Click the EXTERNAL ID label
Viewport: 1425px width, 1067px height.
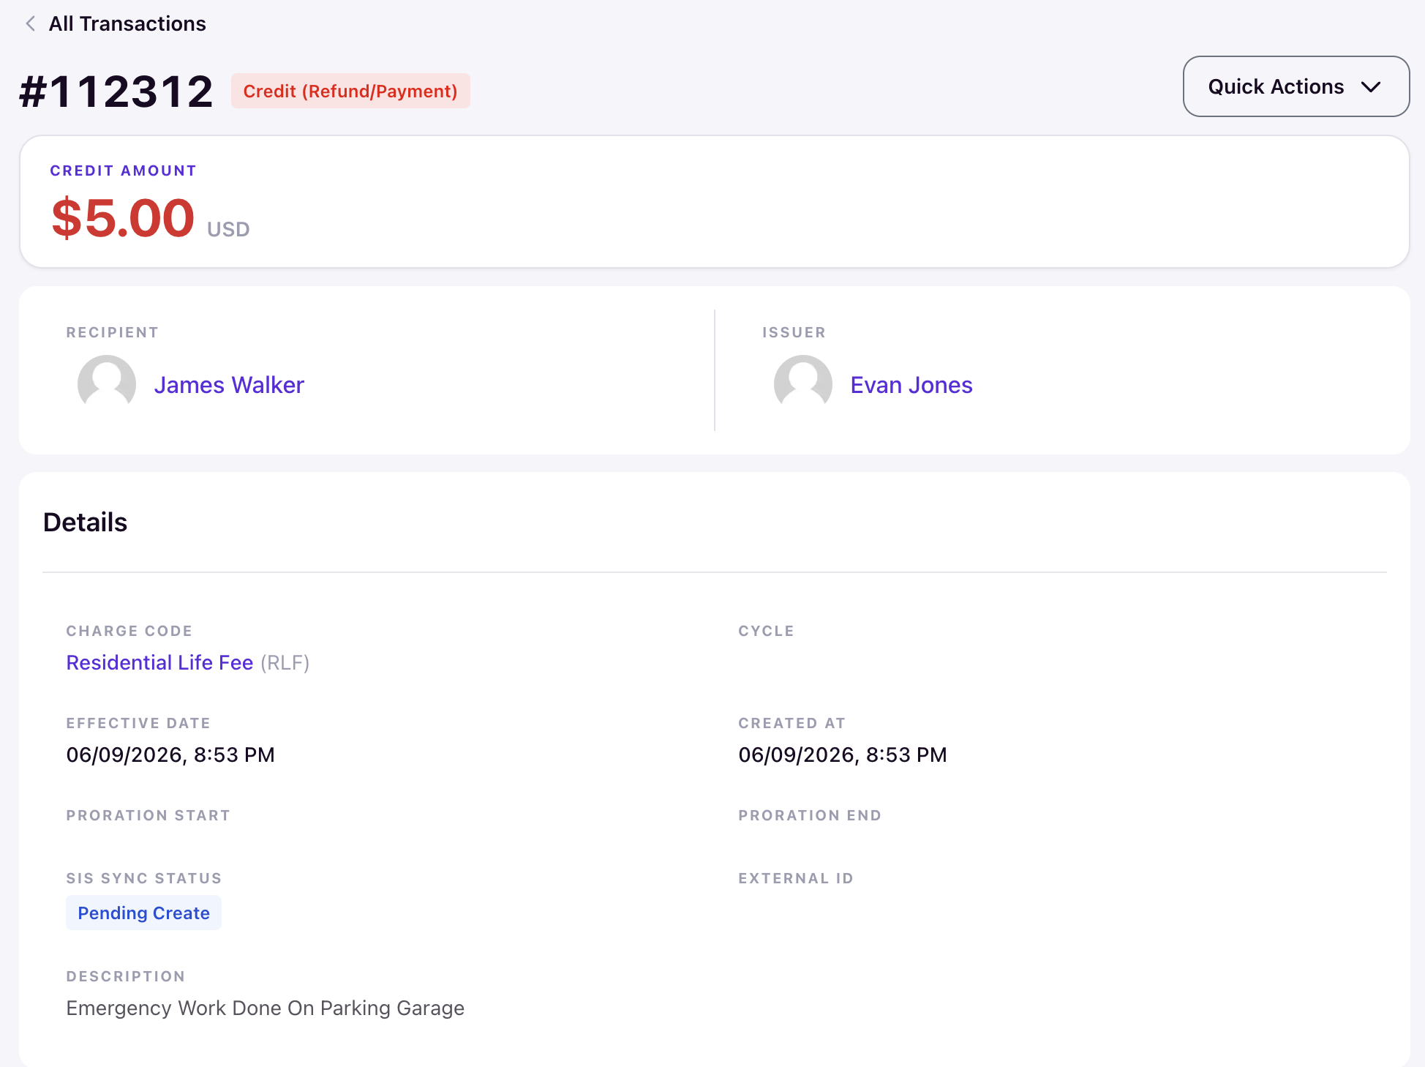[796, 878]
